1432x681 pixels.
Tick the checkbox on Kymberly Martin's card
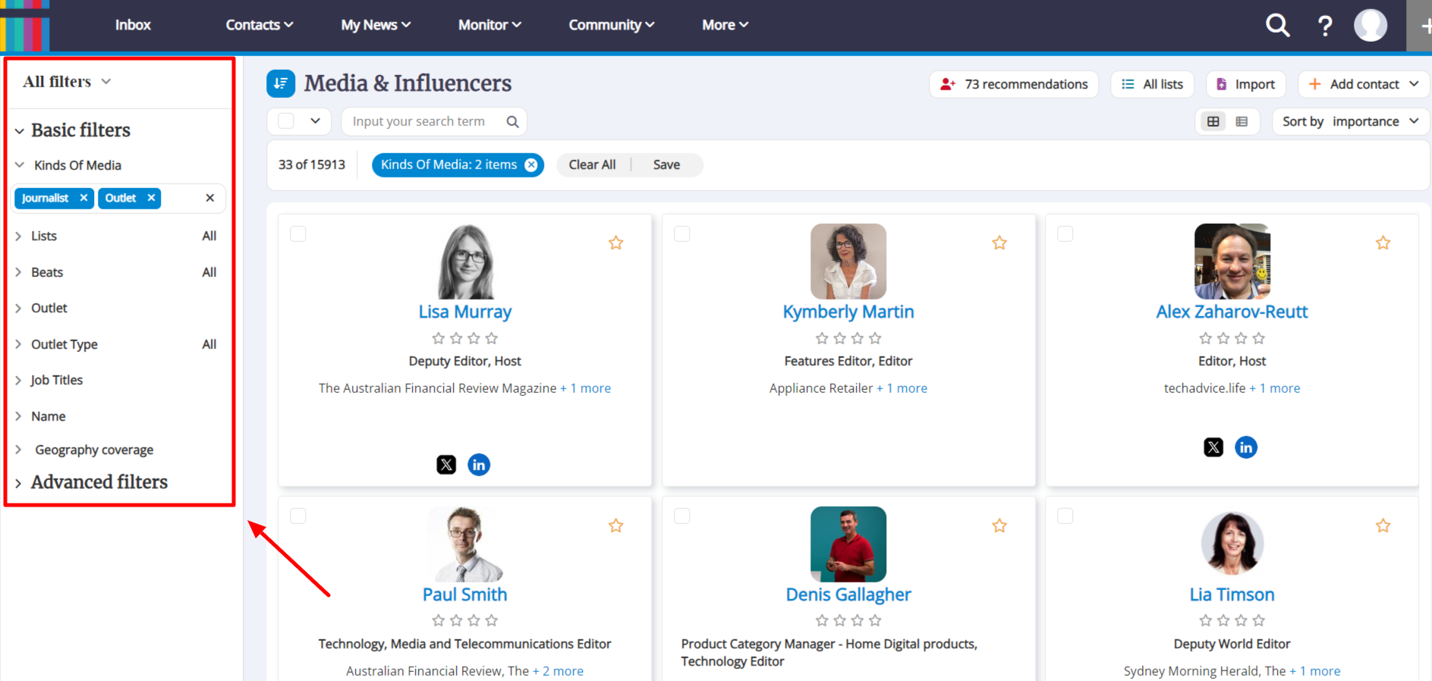click(x=682, y=234)
